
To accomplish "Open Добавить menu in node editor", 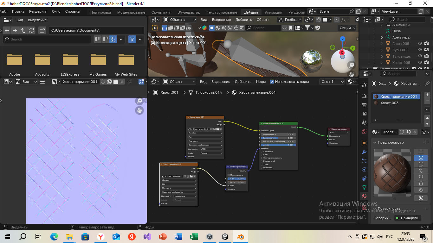I will point(243,82).
